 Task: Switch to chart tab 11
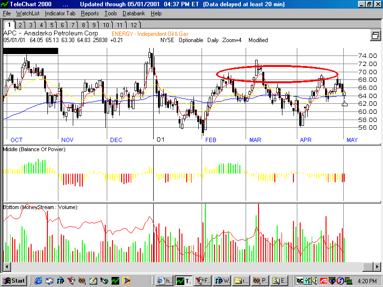tap(119, 25)
